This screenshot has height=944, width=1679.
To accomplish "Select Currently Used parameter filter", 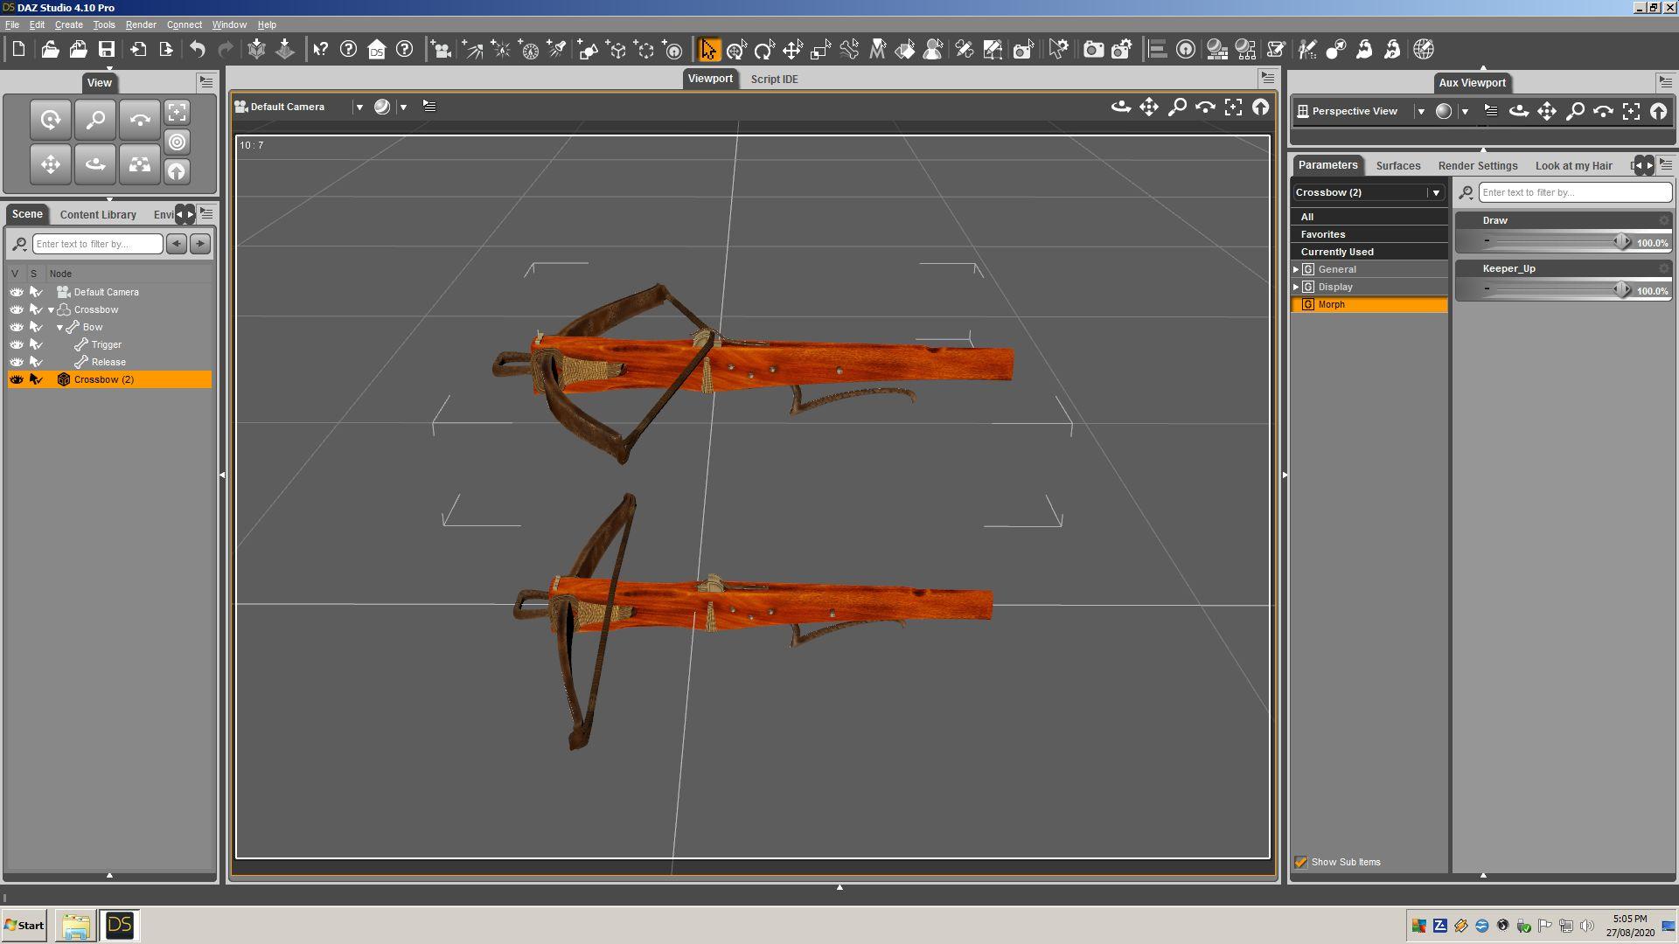I will 1336,252.
